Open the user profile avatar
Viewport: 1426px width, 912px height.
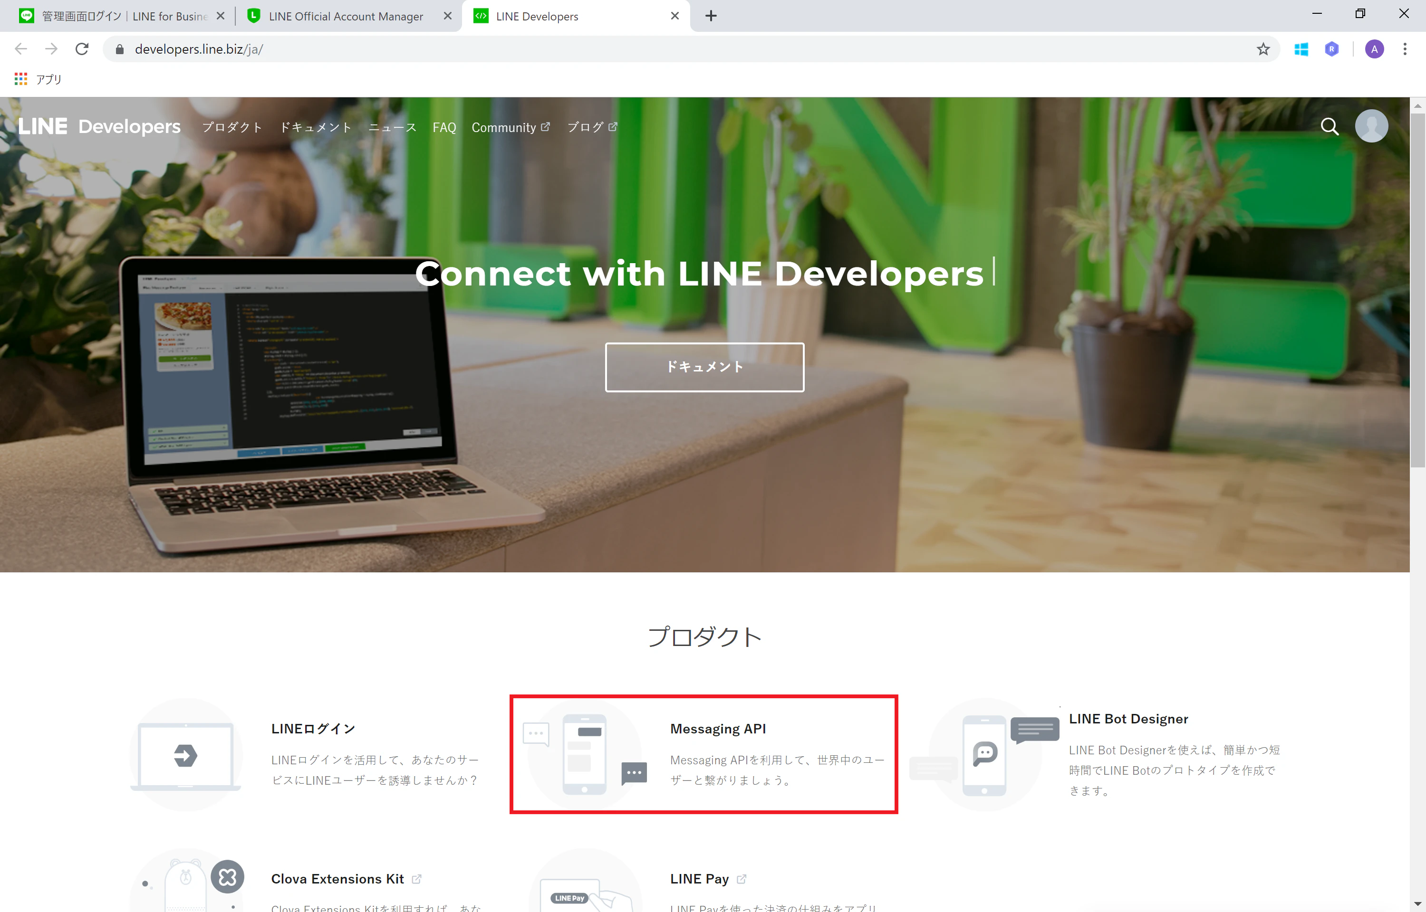pyautogui.click(x=1371, y=125)
